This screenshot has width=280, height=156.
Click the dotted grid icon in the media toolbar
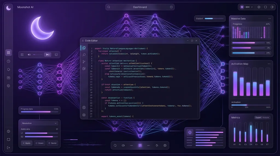click(22, 55)
